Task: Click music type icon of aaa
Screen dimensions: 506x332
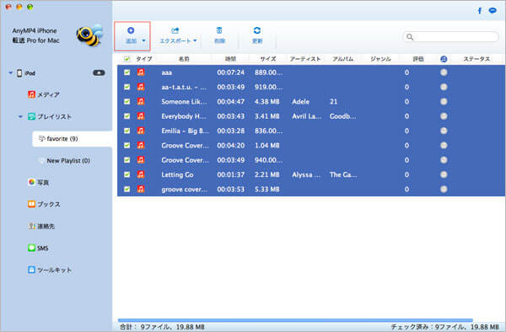Action: point(141,72)
